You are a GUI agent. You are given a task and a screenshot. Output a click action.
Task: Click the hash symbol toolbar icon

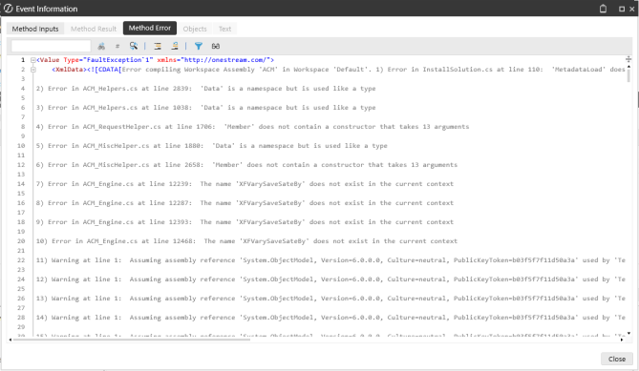tap(117, 47)
